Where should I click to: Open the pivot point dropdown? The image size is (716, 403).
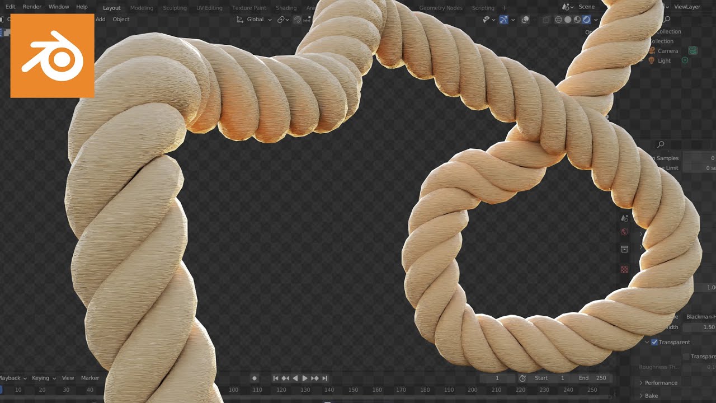click(x=284, y=20)
